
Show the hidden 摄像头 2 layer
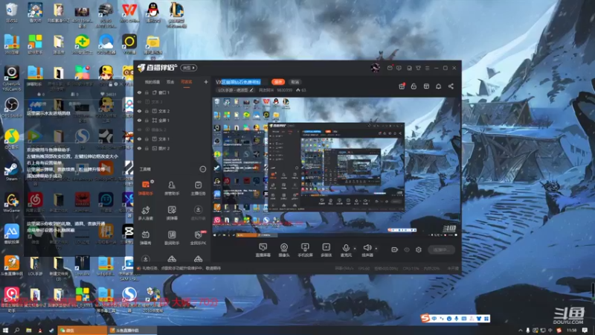[x=139, y=130]
